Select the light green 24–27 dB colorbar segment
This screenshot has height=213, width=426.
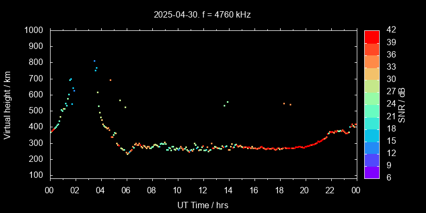pyautogui.click(x=372, y=98)
